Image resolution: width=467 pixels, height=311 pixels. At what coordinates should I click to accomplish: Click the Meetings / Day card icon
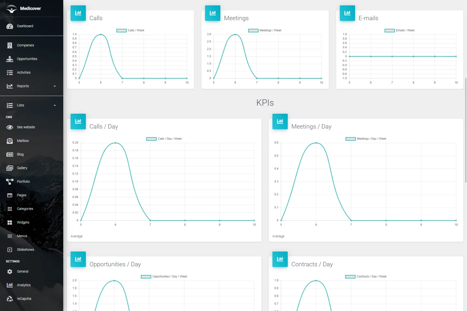pyautogui.click(x=280, y=121)
